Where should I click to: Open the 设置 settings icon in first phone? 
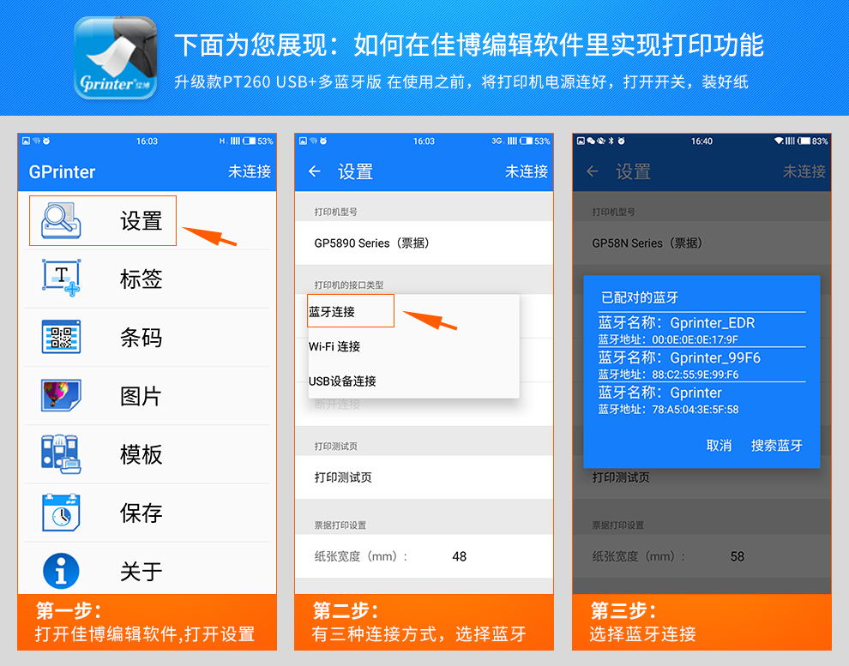click(61, 221)
